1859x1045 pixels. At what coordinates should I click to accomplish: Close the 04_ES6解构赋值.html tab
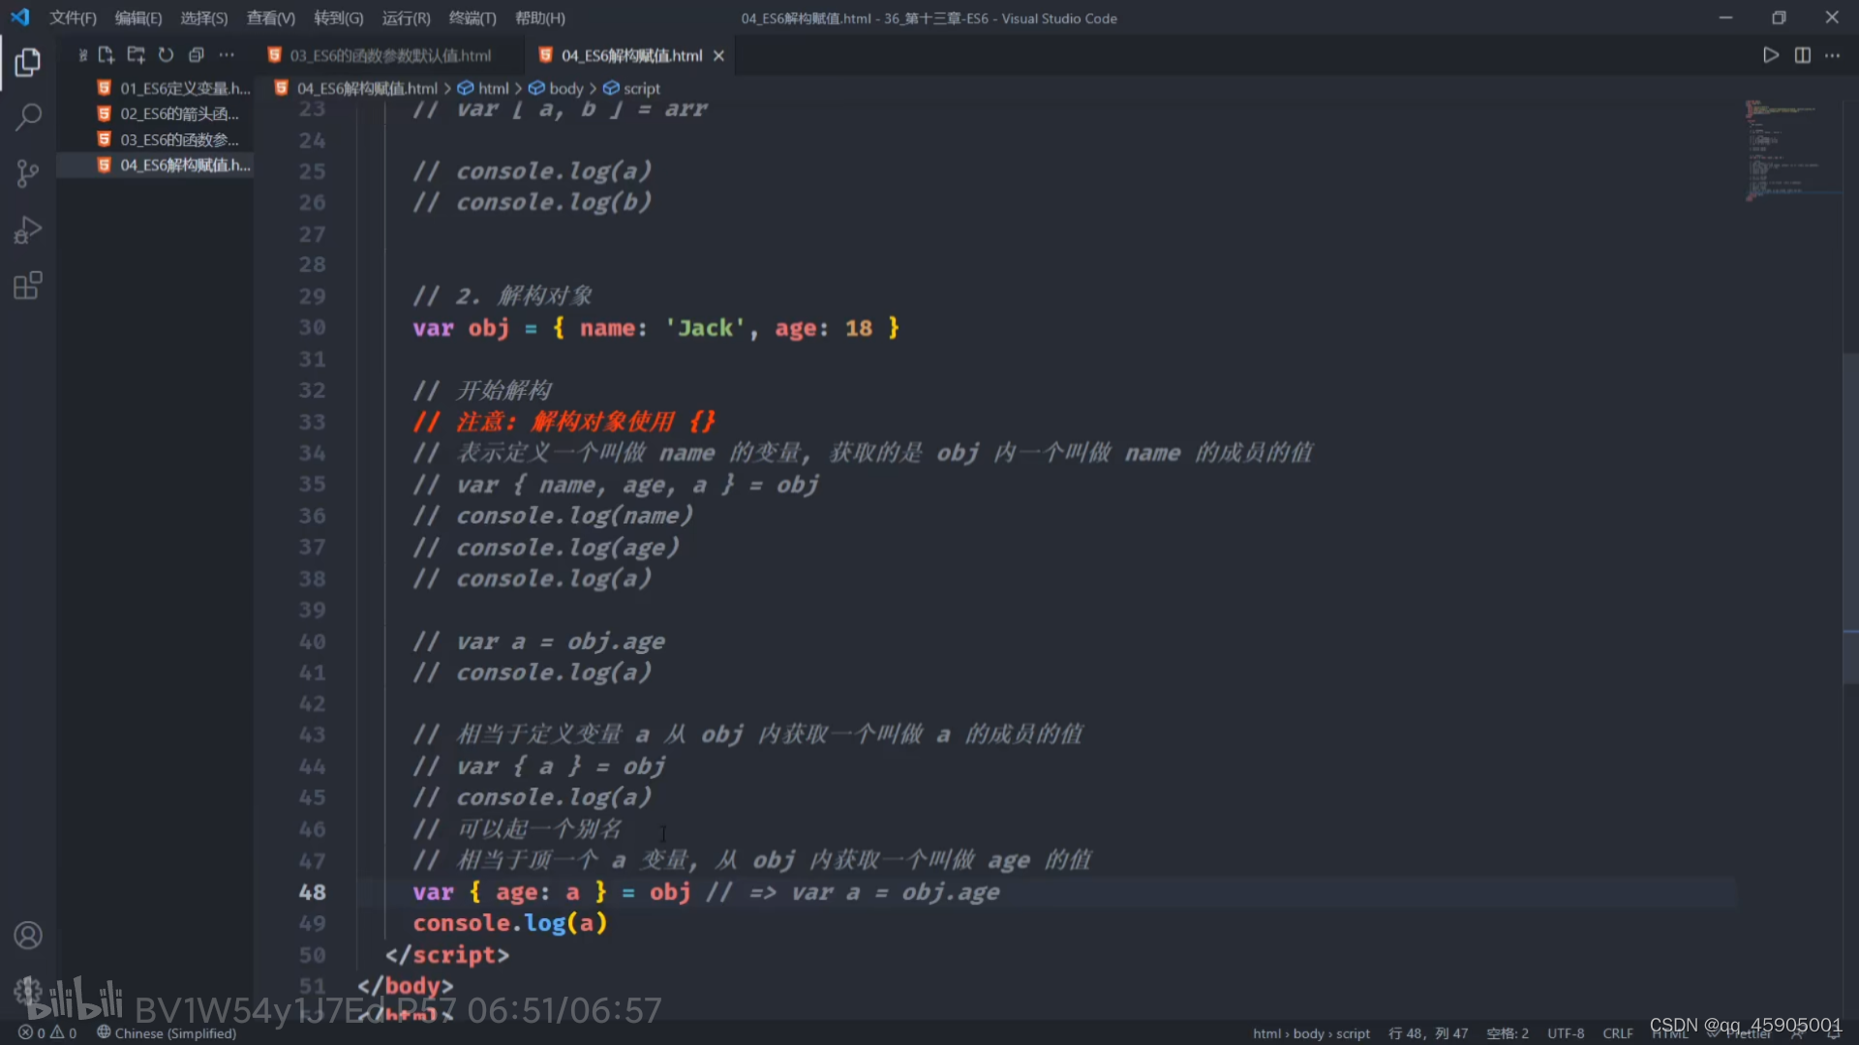[x=718, y=56]
